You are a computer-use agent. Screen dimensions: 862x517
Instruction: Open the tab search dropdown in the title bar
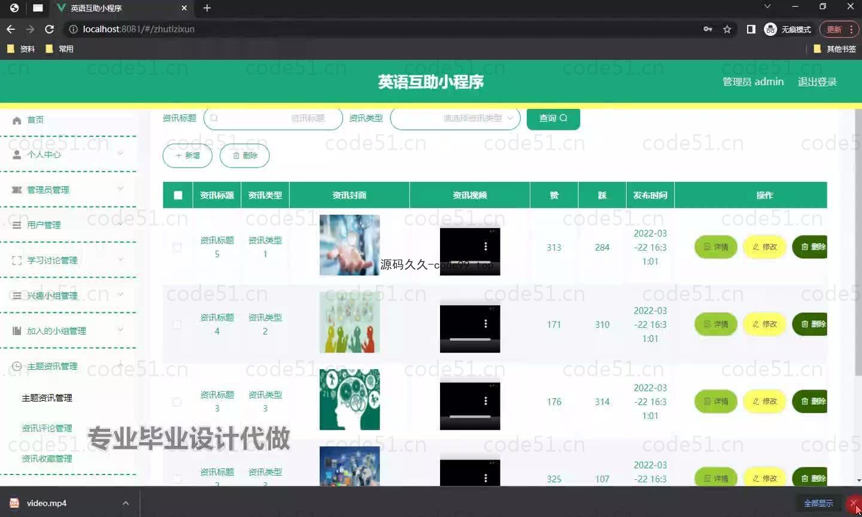point(767,7)
